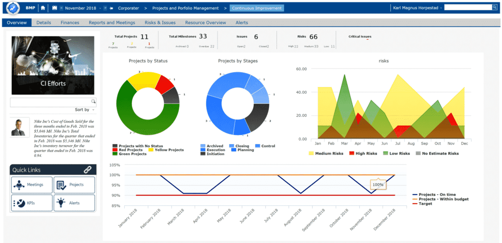Click the search field under CI Efforts
The image size is (502, 243).
50,102
